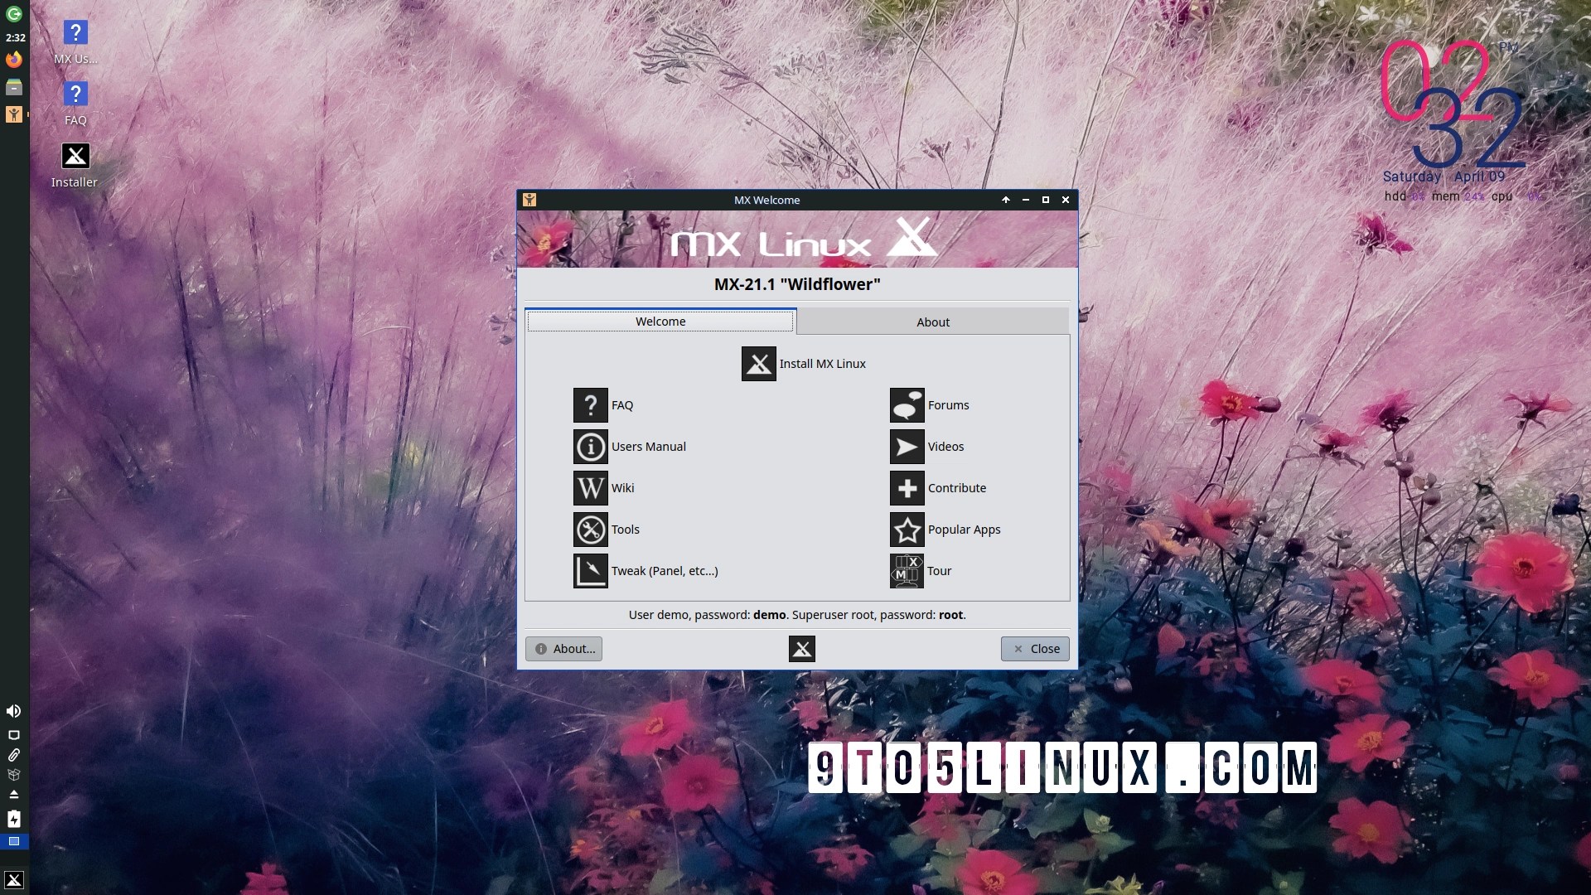Open Tweak (Panel, etc...)

point(646,571)
